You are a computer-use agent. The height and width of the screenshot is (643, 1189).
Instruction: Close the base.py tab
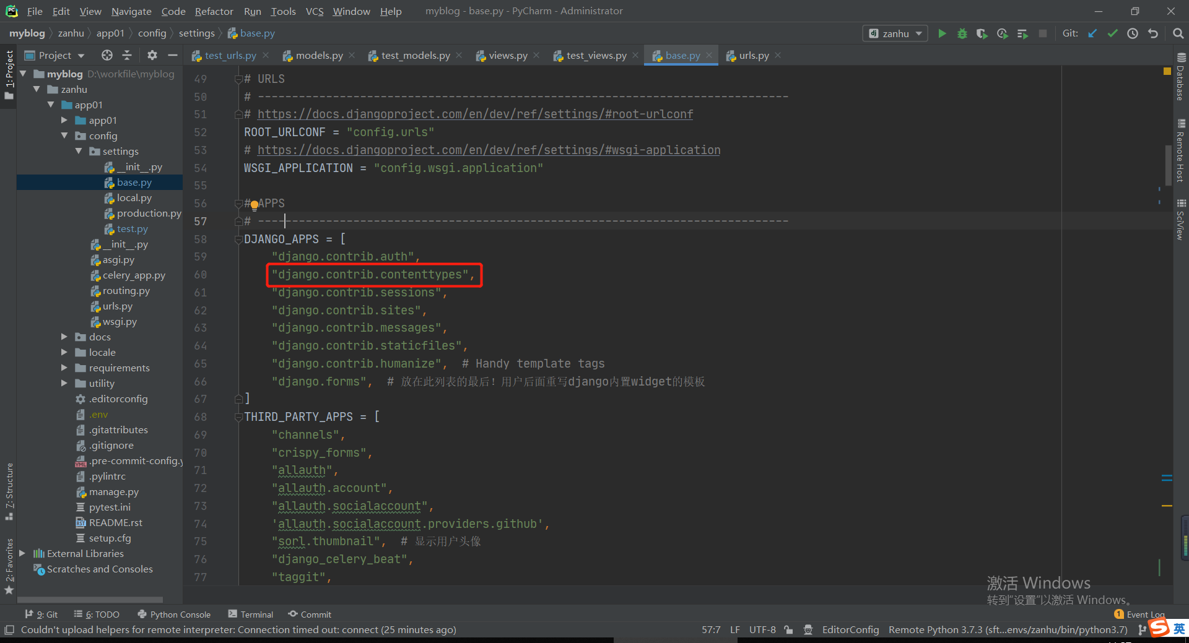point(709,55)
